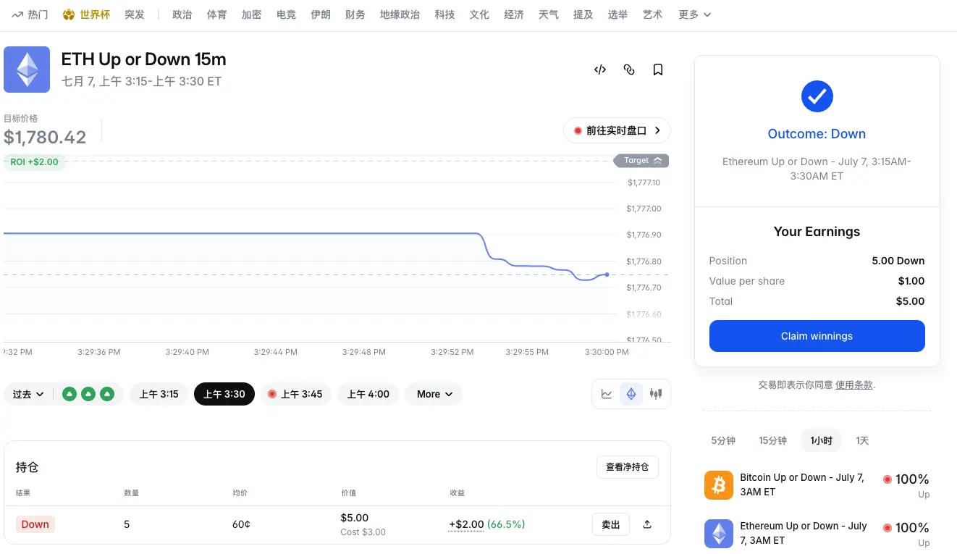The image size is (957, 554).
Task: Click the share icon in Down position row
Action: pyautogui.click(x=647, y=524)
